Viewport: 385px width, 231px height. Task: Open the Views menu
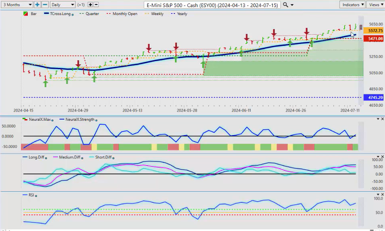pos(376,5)
